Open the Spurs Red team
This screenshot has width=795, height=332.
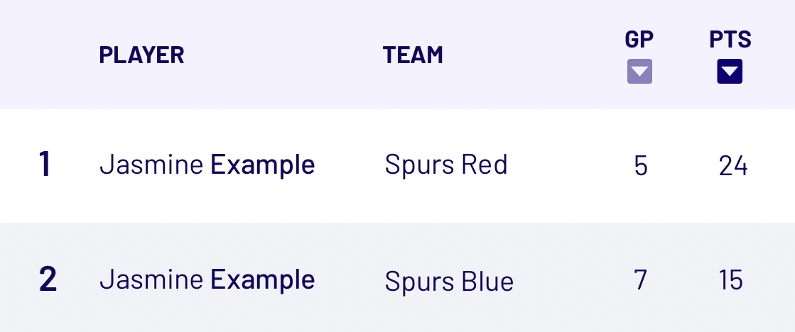(x=446, y=165)
